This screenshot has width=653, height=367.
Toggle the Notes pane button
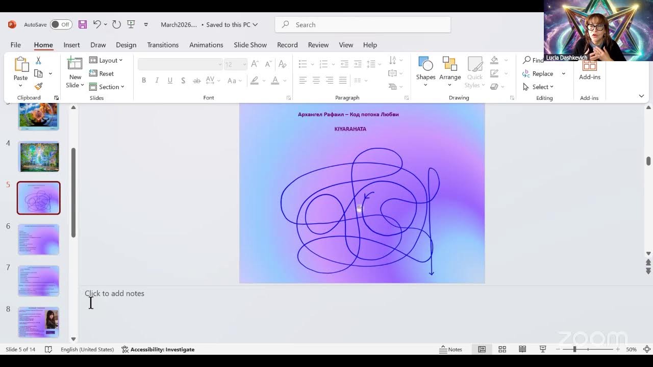pyautogui.click(x=450, y=349)
